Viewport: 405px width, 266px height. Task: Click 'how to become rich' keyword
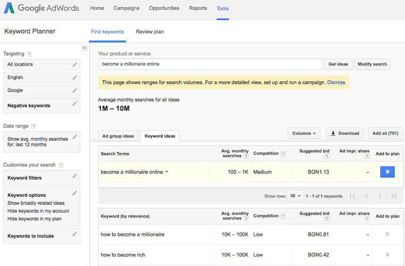coord(123,255)
